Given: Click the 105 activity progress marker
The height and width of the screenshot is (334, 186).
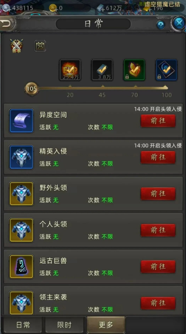Looking at the screenshot, I should click(32, 89).
